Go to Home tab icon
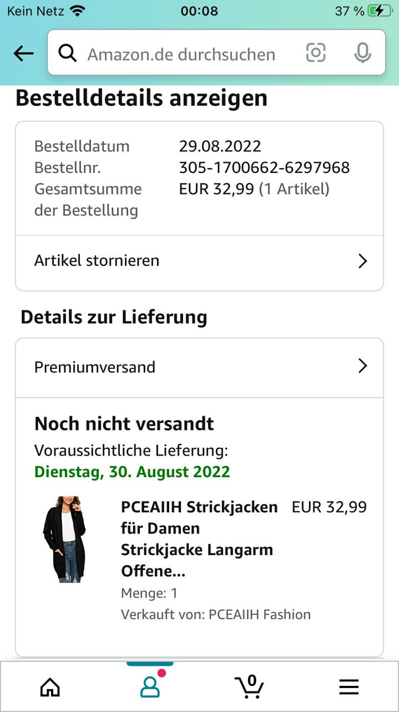 [x=50, y=688]
